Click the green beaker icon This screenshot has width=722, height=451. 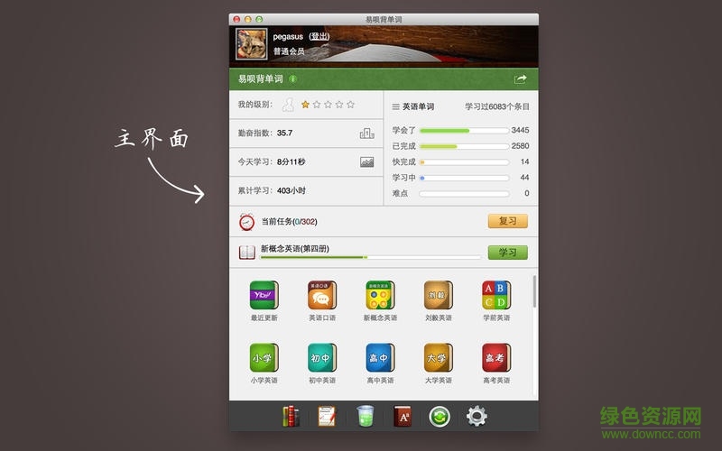pyautogui.click(x=365, y=416)
